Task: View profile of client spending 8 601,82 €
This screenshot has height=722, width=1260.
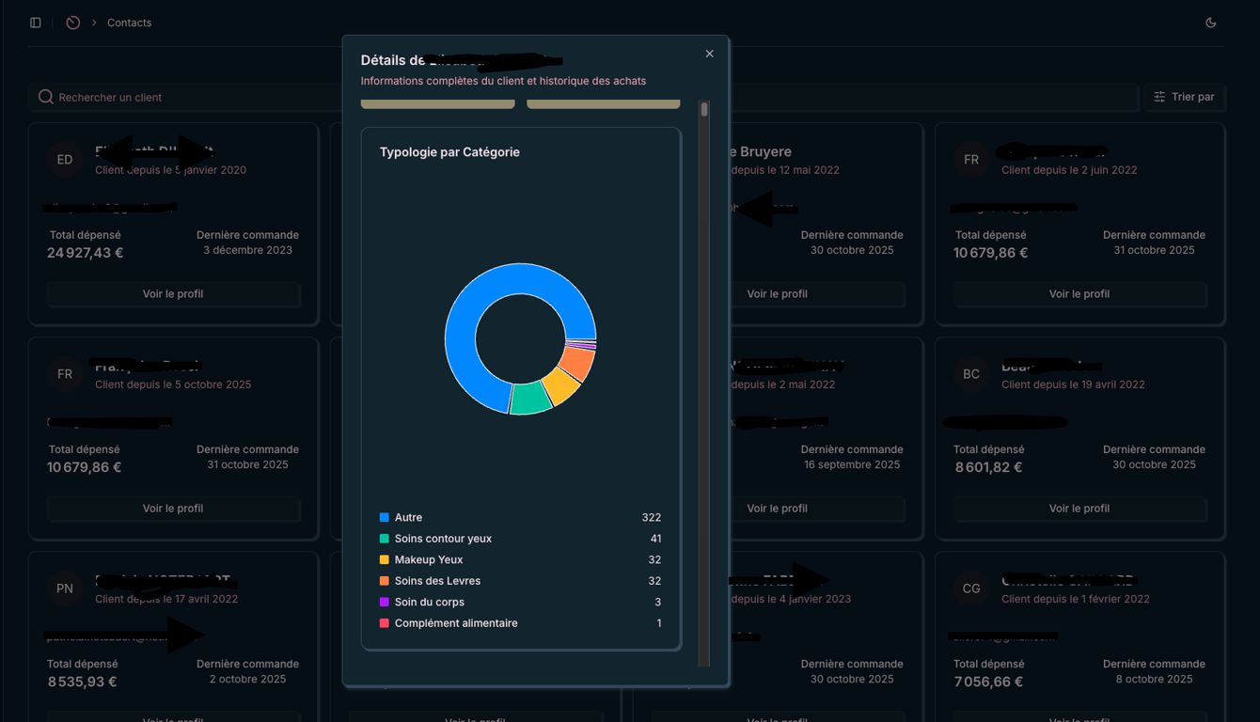Action: click(1079, 509)
